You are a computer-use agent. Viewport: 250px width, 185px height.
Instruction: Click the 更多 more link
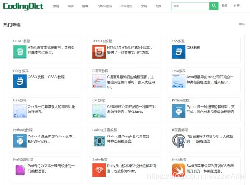pos(242,24)
